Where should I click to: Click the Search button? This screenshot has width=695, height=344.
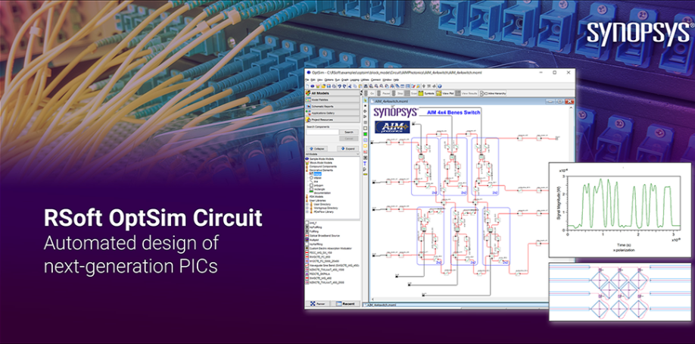click(x=349, y=132)
